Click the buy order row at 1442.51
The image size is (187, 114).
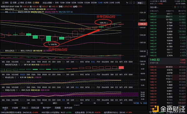168,67
